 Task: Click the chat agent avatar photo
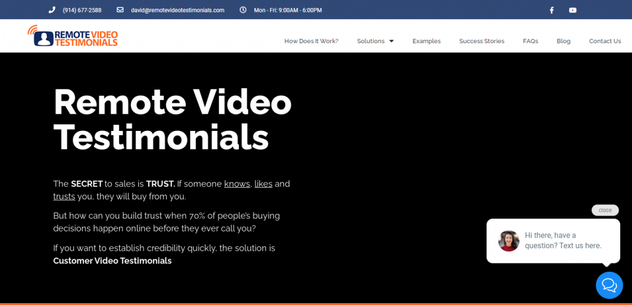pyautogui.click(x=509, y=241)
